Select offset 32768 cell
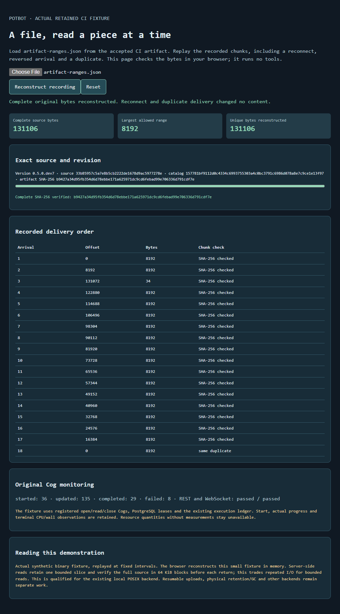The height and width of the screenshot is (614, 340). [x=91, y=417]
